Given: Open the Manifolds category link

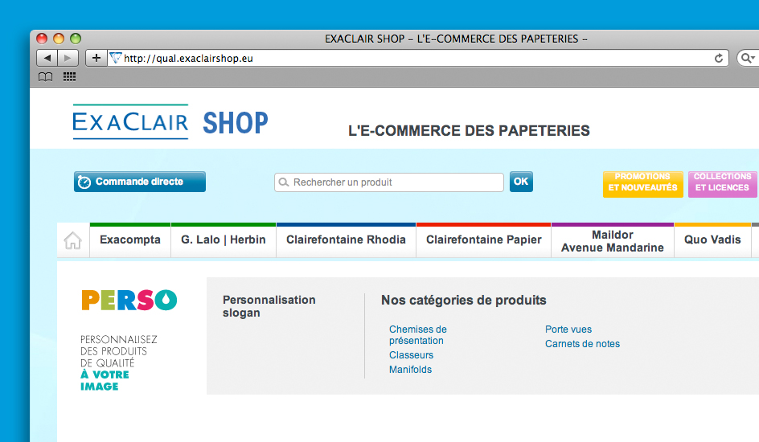Looking at the screenshot, I should [x=411, y=370].
